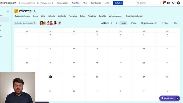
Task: Click the DWSC23 project pencil icon
Action: [16, 11]
